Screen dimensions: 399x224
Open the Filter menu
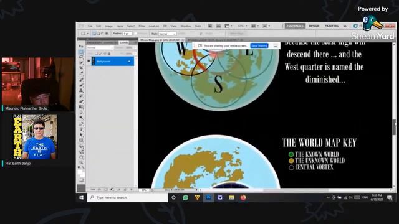click(142, 26)
